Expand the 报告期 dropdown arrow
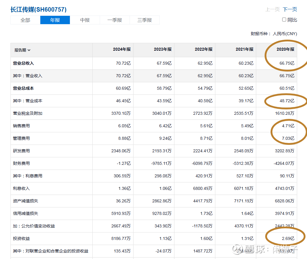This screenshot has width=307, height=259. (x=29, y=50)
